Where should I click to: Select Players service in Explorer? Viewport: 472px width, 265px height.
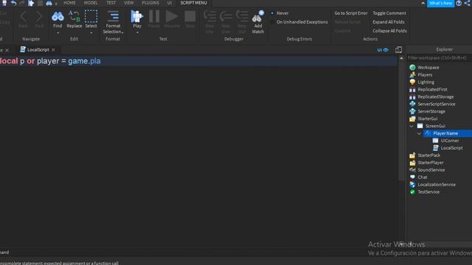click(425, 75)
